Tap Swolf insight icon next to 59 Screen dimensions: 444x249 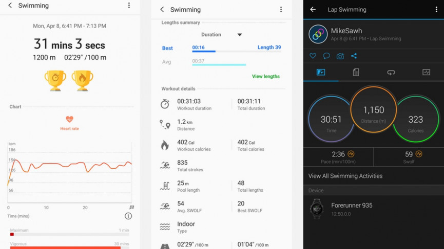419,154
